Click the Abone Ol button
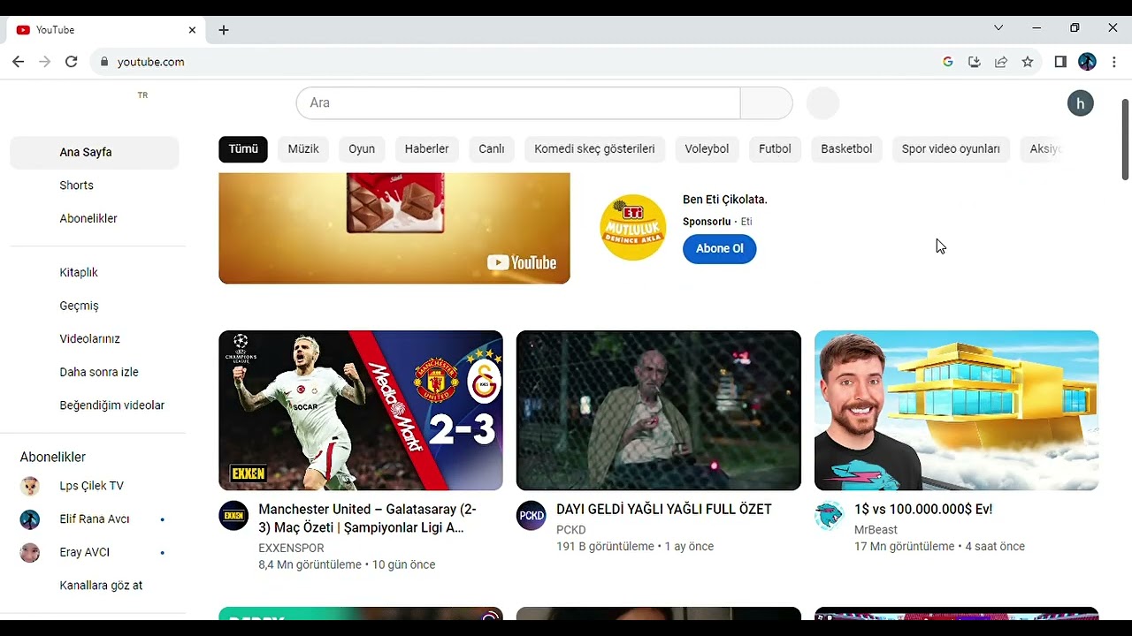 719,248
